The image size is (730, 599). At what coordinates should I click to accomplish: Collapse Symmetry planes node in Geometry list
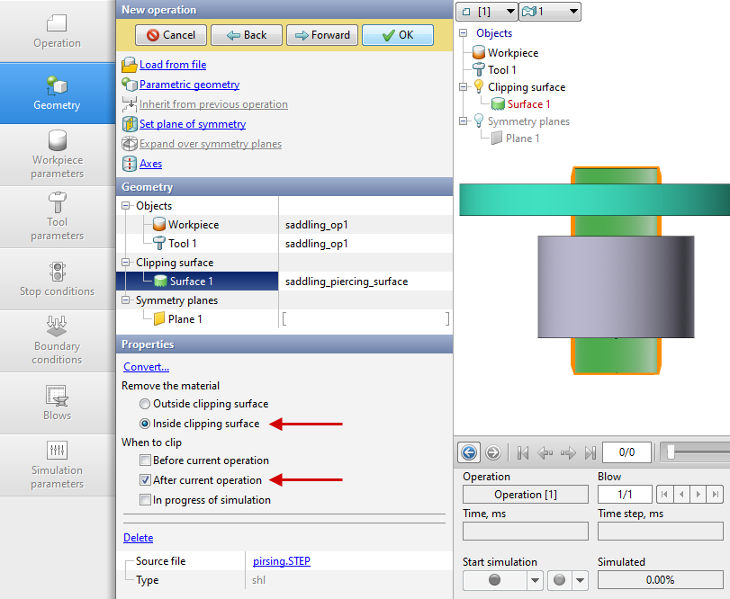127,300
